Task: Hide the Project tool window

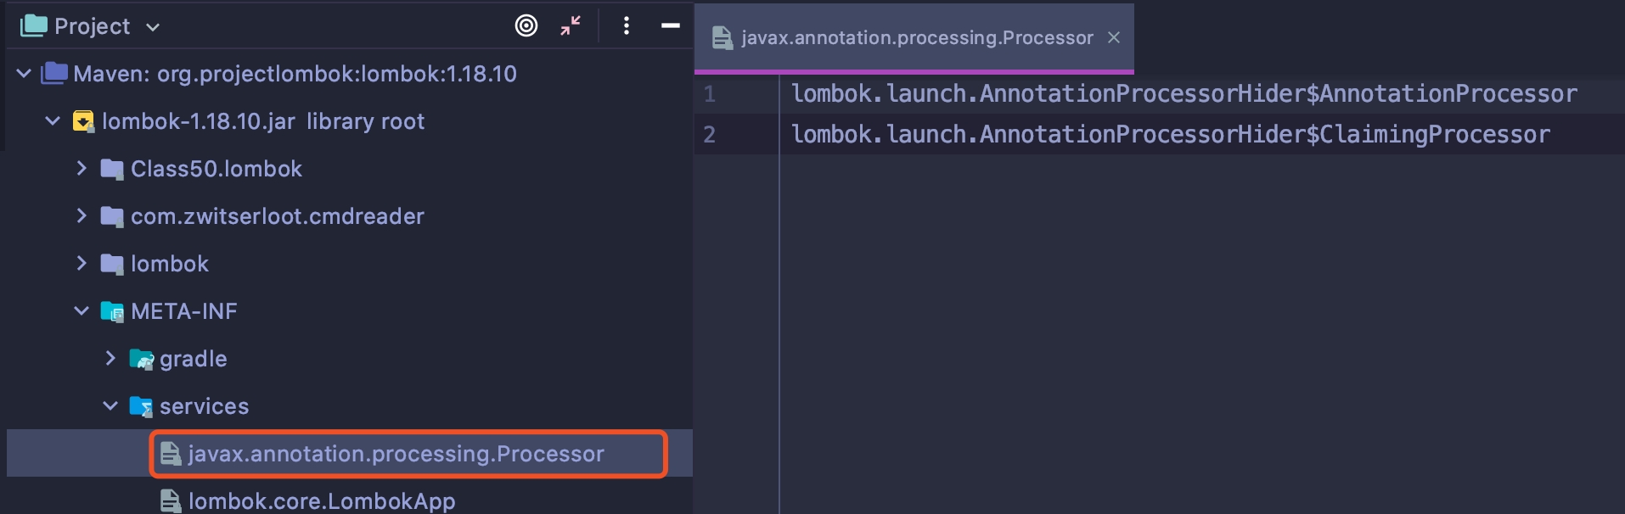Action: 671,26
